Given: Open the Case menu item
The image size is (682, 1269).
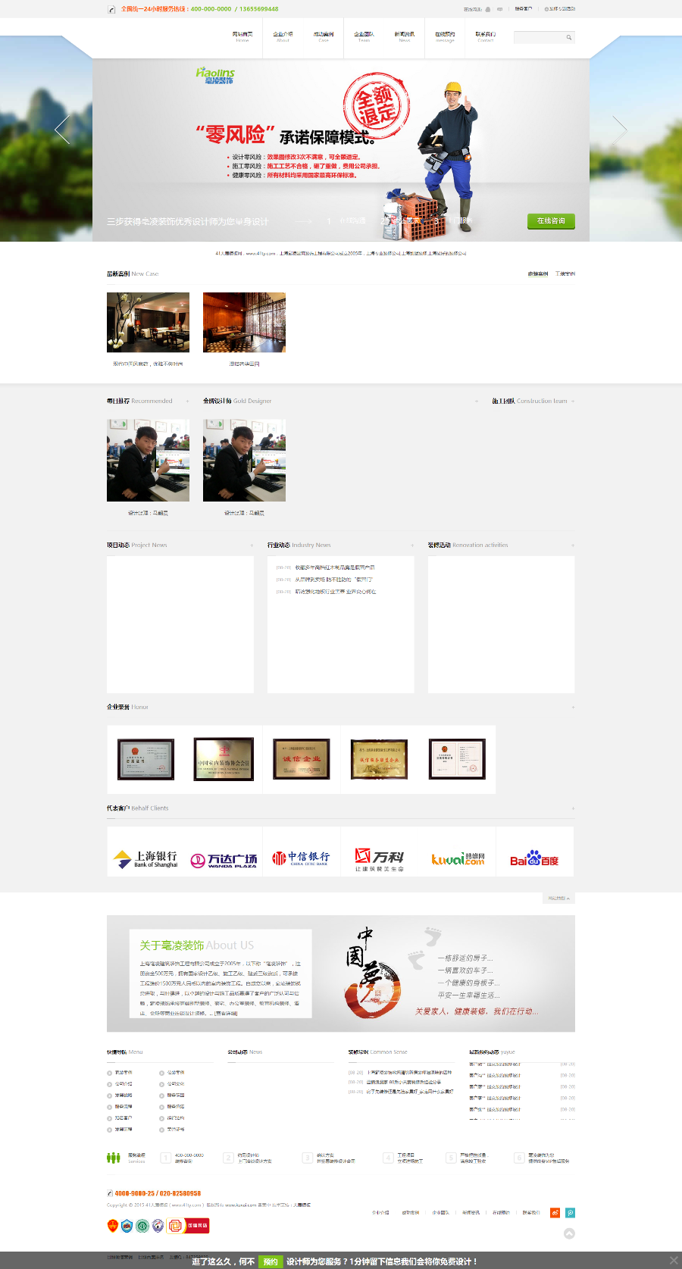Looking at the screenshot, I should pyautogui.click(x=324, y=36).
